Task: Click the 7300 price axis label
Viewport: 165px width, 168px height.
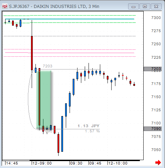Action: click(x=156, y=18)
